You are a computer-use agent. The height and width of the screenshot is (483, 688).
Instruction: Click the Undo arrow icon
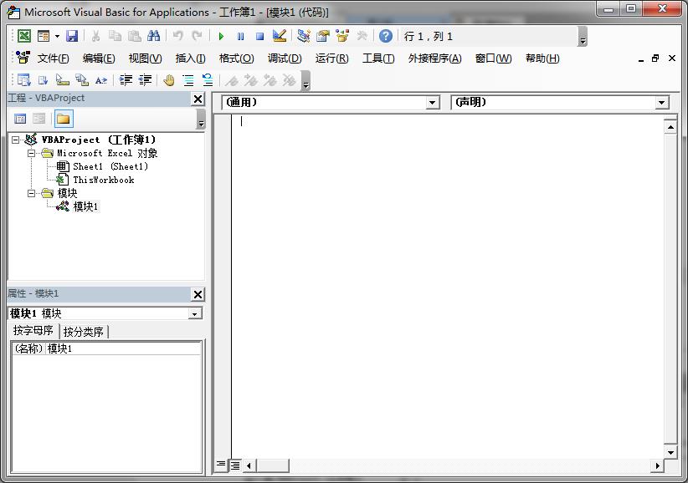point(177,36)
